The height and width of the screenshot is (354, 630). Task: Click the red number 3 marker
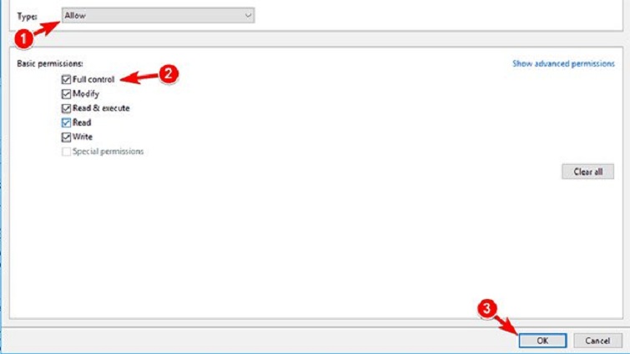click(487, 309)
